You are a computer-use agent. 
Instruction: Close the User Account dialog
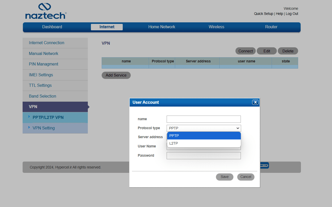coord(255,102)
